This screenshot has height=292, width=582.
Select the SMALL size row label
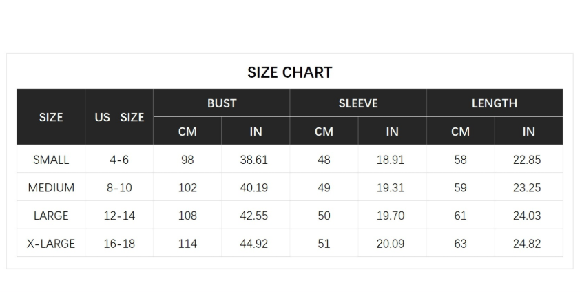point(51,160)
